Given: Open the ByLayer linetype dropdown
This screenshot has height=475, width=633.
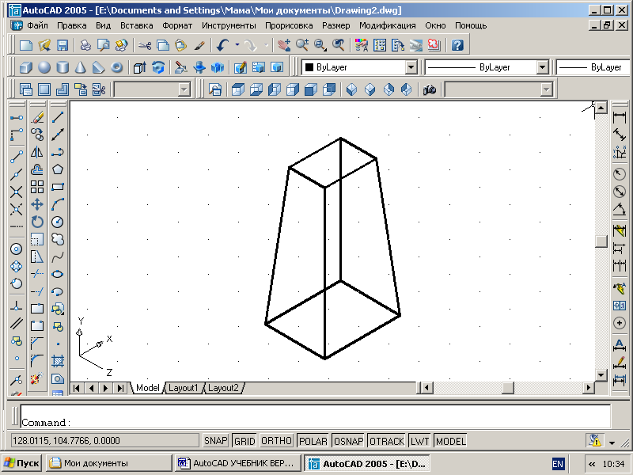Looking at the screenshot, I should pos(543,67).
